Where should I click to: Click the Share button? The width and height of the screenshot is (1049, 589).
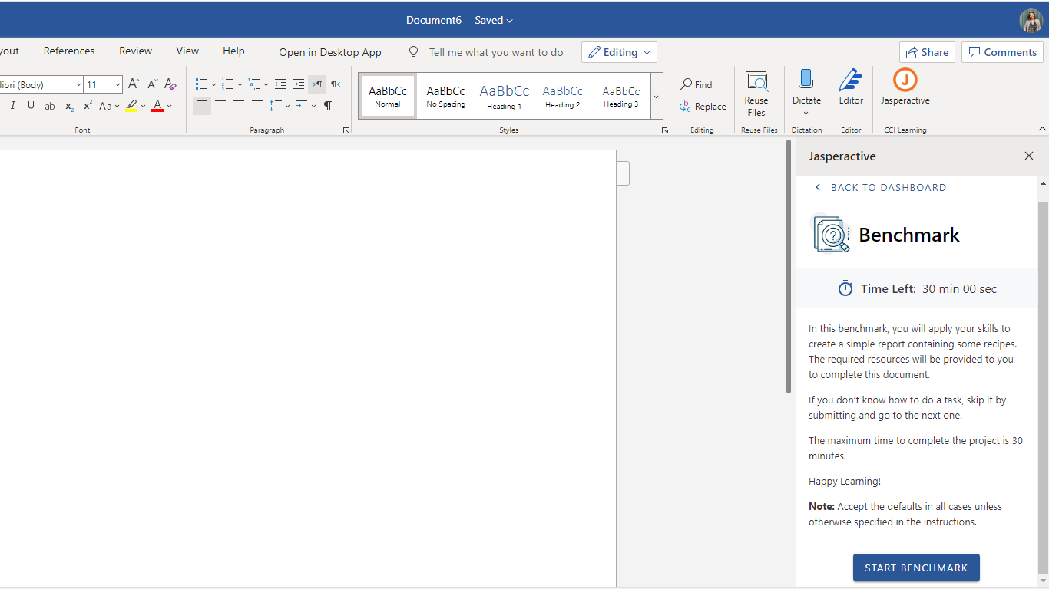tap(927, 52)
